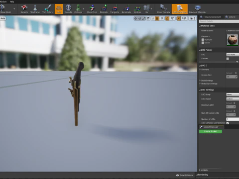Toggle Tangents display

click(115, 9)
